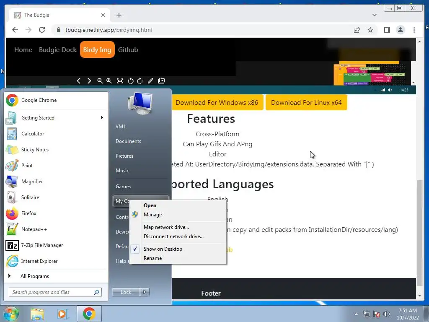The width and height of the screenshot is (429, 322).
Task: Click the volume speaker in system tray
Action: click(387, 314)
